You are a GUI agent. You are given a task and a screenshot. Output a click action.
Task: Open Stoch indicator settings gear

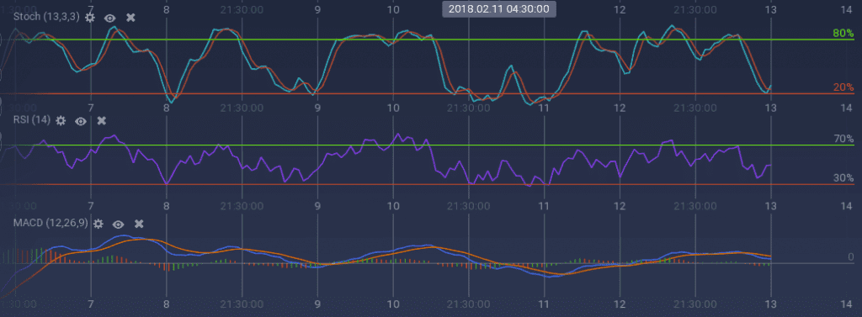coord(90,18)
